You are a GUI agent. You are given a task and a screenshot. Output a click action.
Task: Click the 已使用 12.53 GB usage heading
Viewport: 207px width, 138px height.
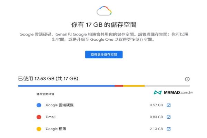[x=48, y=79]
